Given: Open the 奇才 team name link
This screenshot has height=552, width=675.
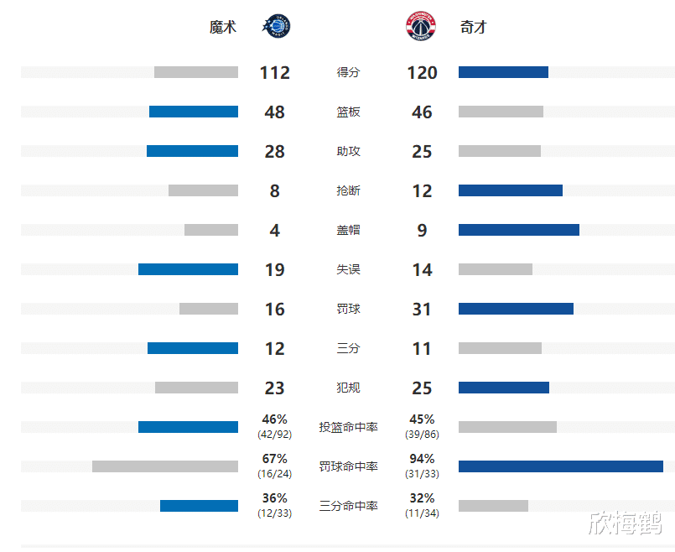Looking at the screenshot, I should coord(473,28).
